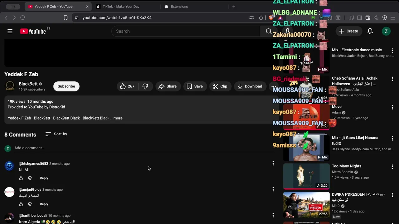Screen dimensions: 399x224
Task: Dislike the Yeddek F Zeb video
Action: point(146,86)
